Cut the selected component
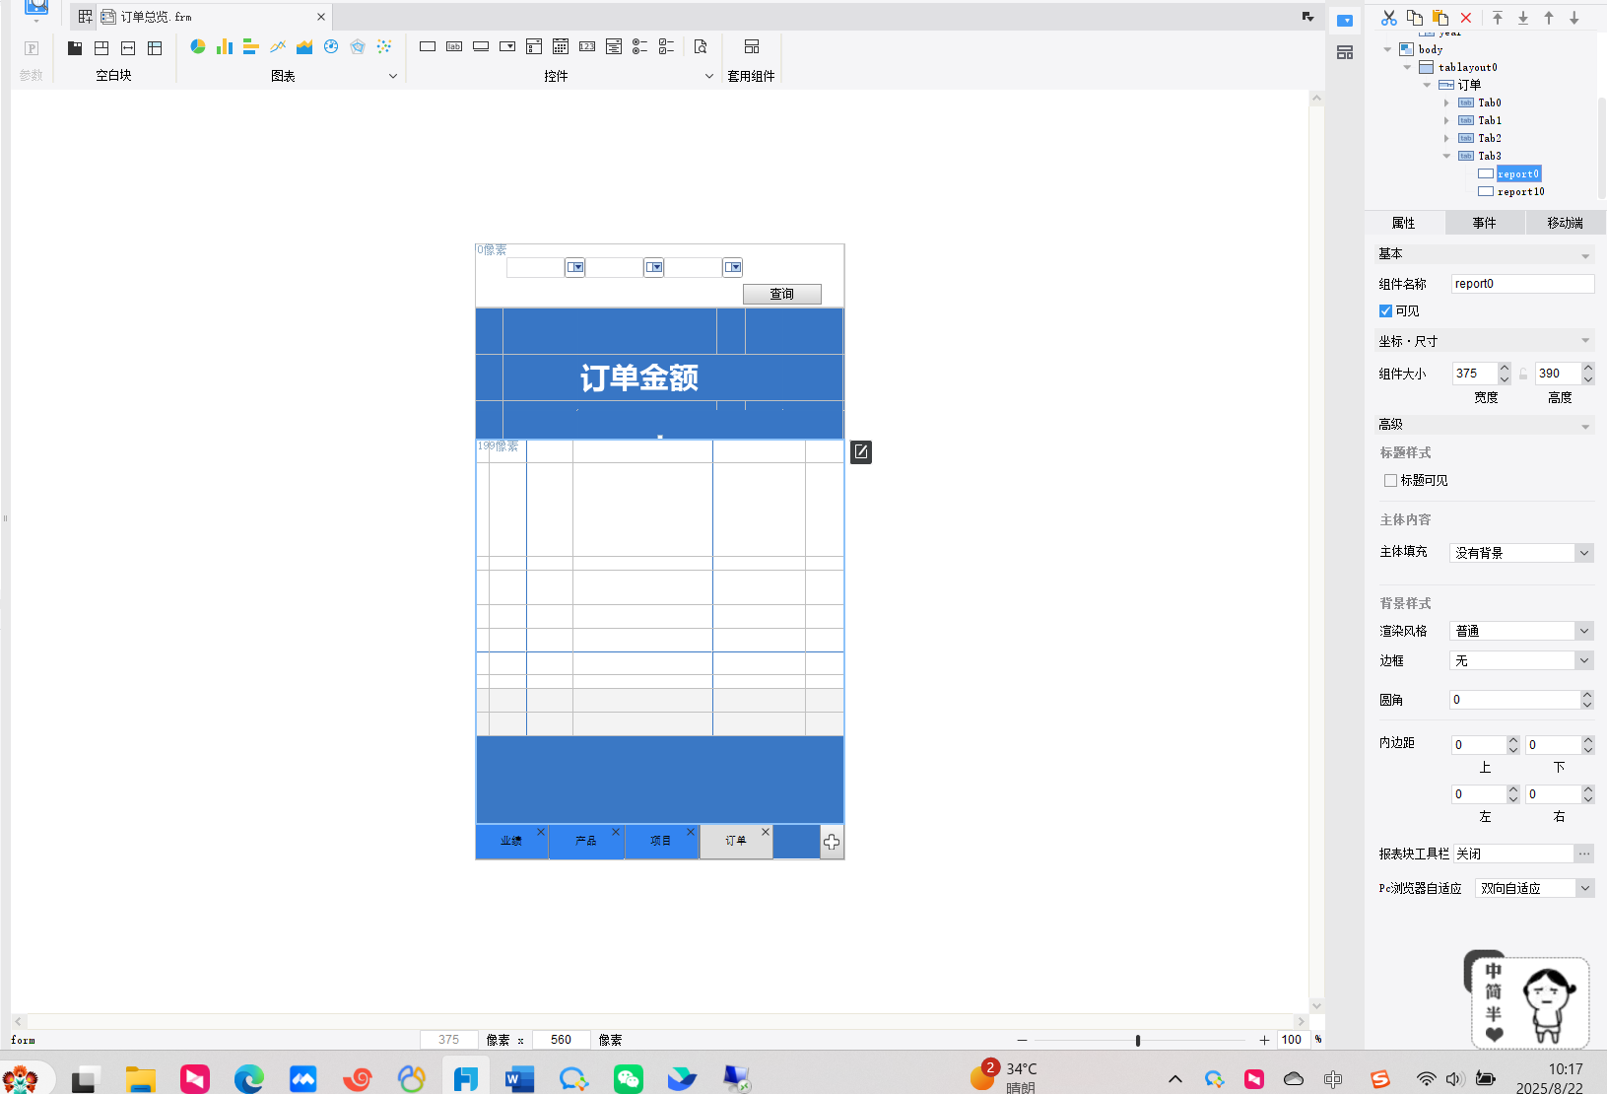The height and width of the screenshot is (1094, 1607). click(x=1389, y=18)
